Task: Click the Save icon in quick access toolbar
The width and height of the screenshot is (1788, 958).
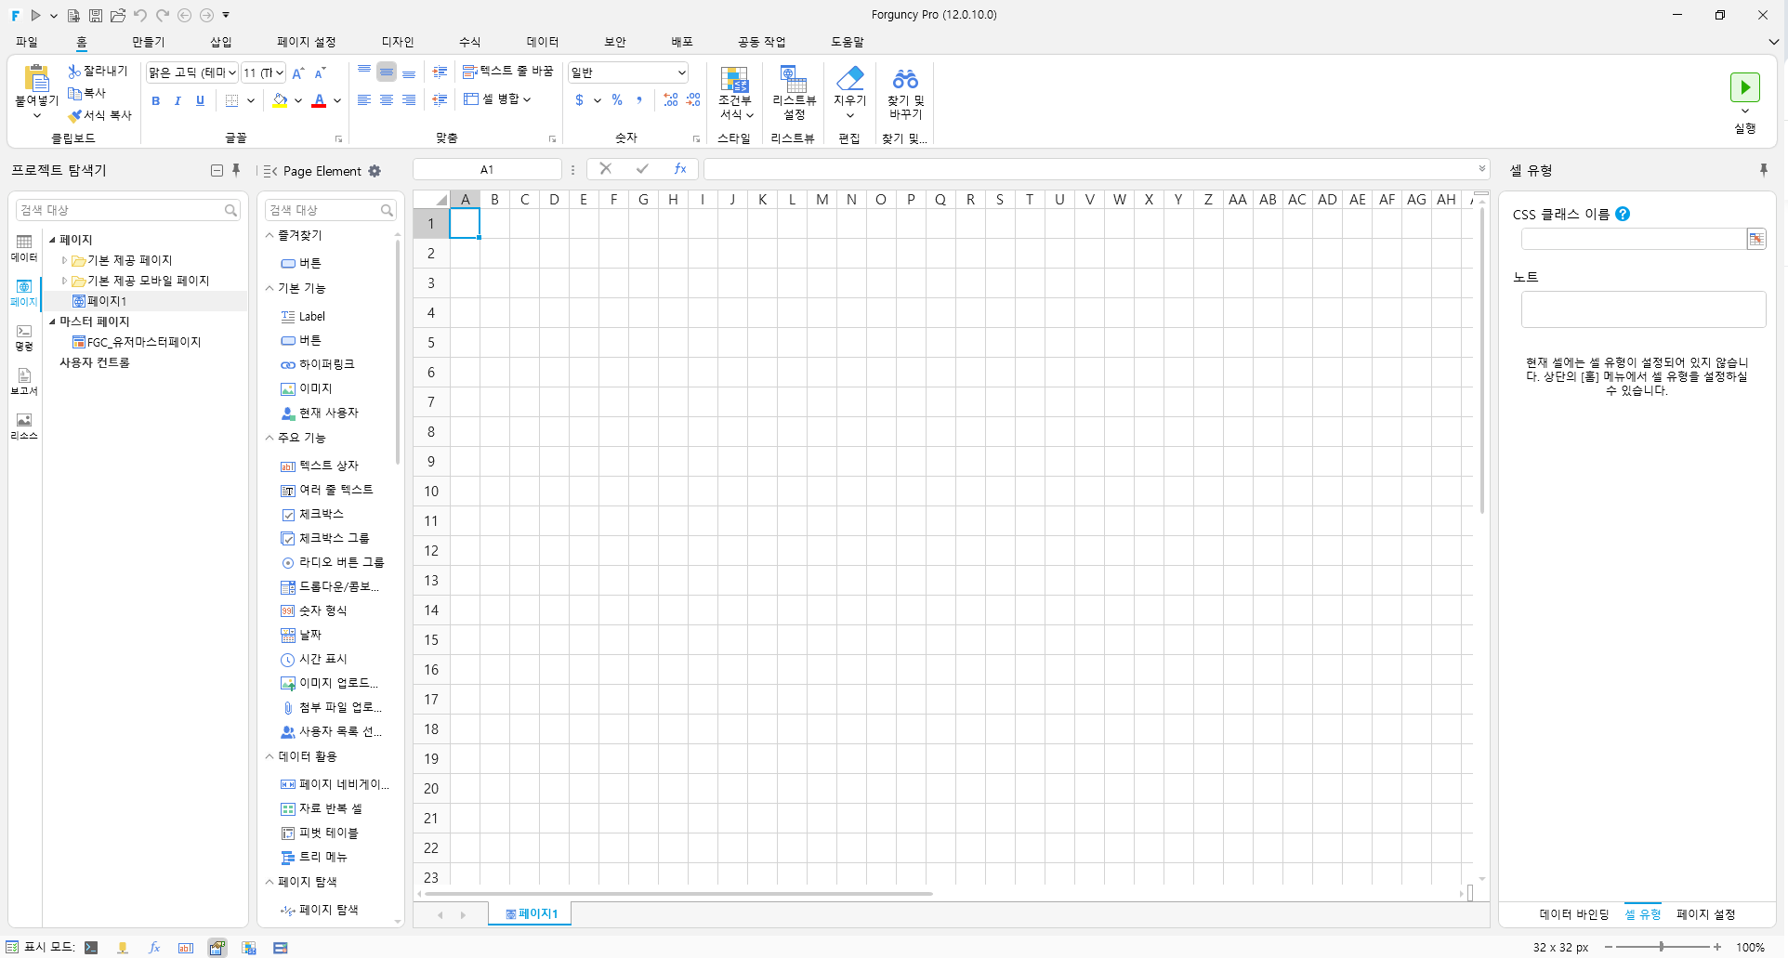Action: click(96, 15)
